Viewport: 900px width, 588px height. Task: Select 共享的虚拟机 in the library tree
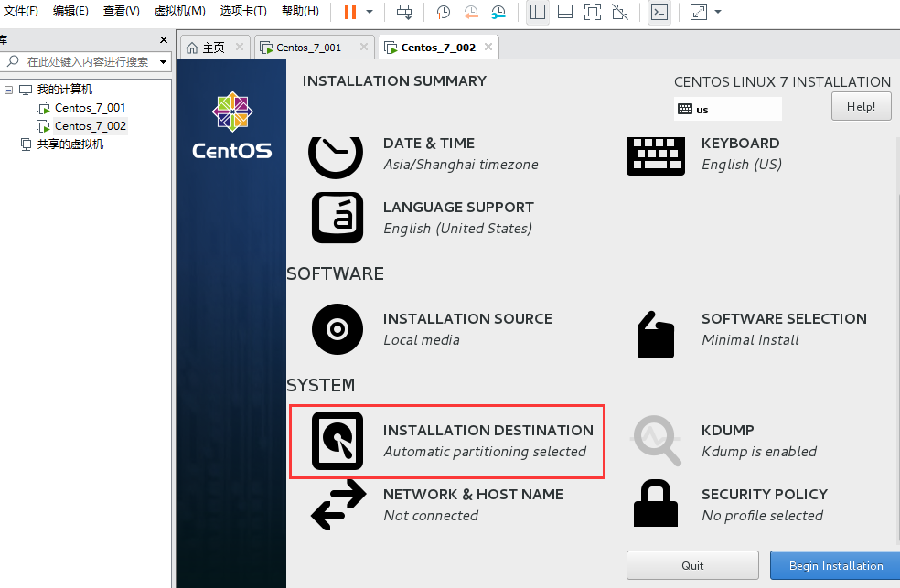pyautogui.click(x=70, y=144)
